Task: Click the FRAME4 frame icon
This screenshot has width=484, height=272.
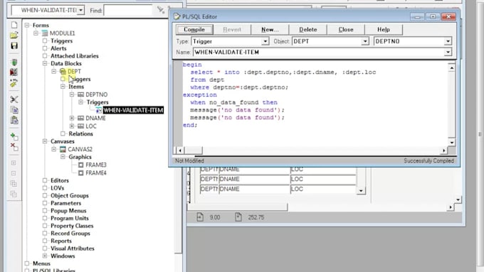Action: [x=81, y=173]
